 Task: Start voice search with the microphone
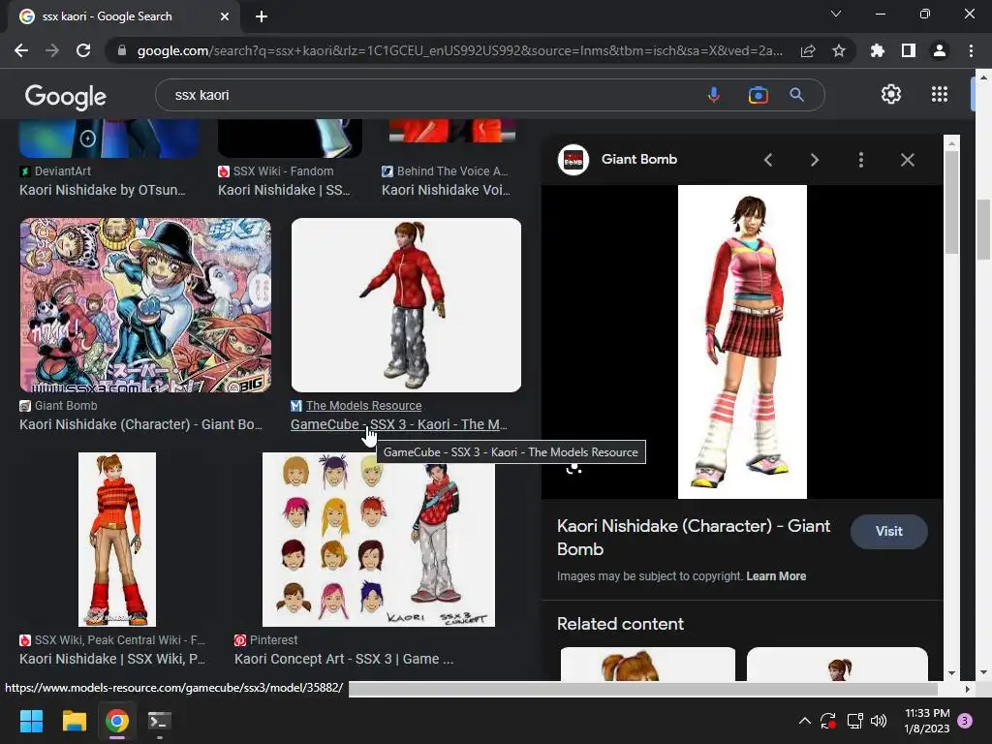(x=714, y=95)
